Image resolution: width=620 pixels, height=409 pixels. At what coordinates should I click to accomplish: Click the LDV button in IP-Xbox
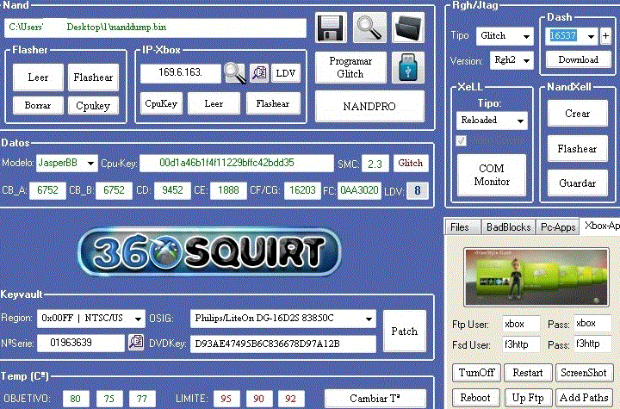[286, 73]
